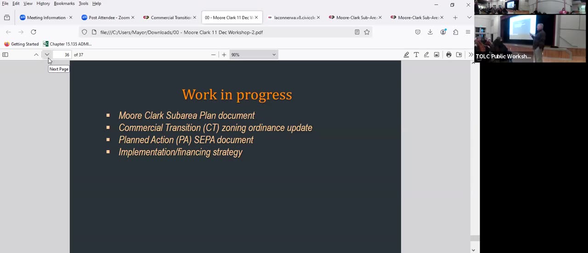588x253 pixels.
Task: Zoom in the PDF document
Action: [x=224, y=55]
